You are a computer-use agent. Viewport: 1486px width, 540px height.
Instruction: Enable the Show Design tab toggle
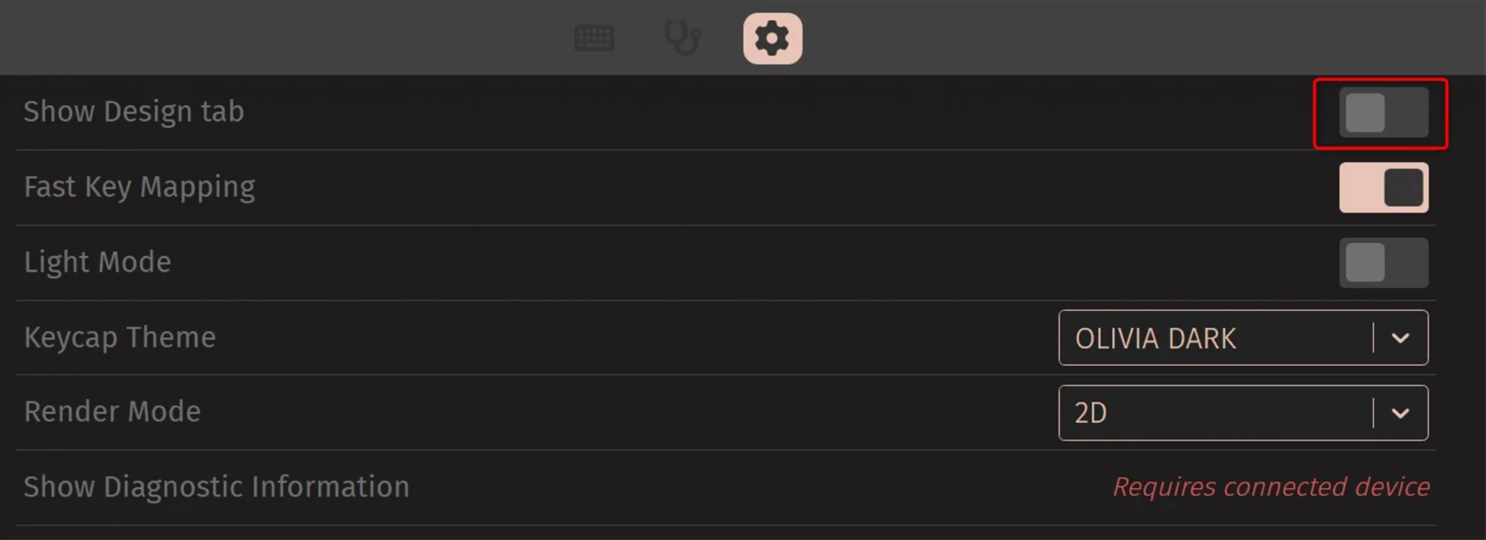coord(1383,113)
